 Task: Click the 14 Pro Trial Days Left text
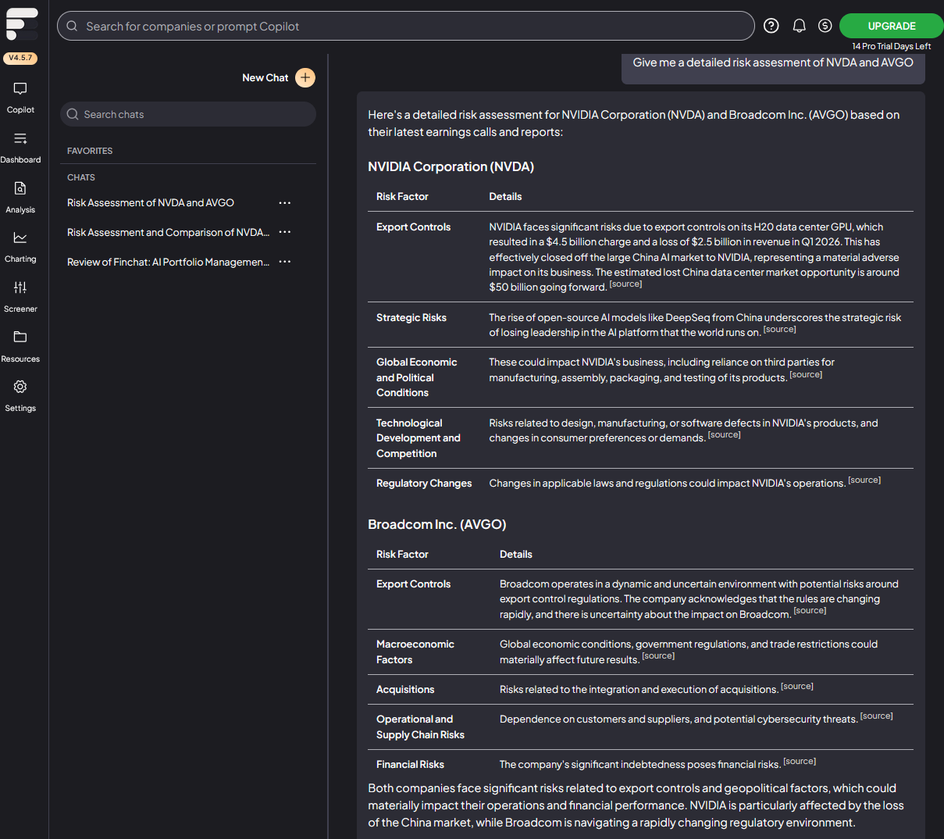(x=891, y=46)
